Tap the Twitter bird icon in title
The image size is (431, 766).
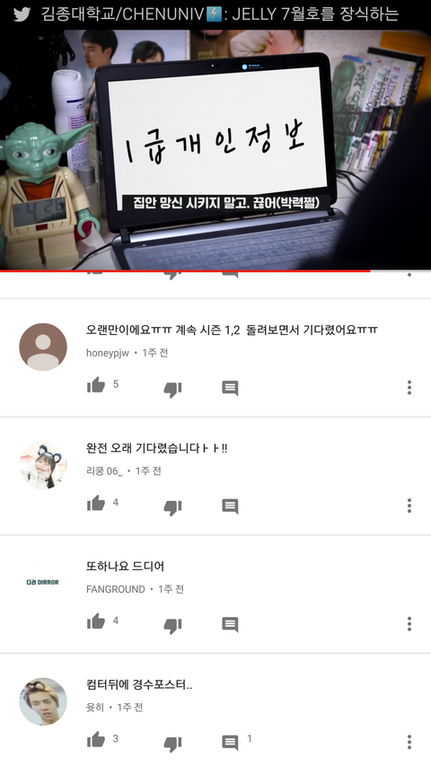tap(22, 13)
